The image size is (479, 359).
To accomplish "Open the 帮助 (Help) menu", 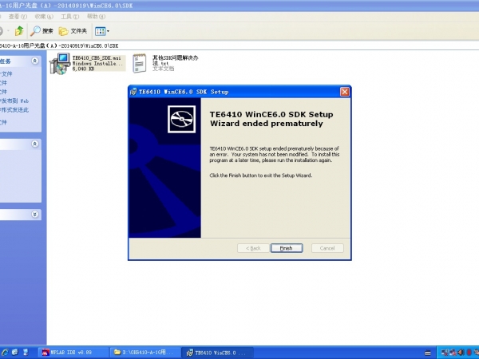I will [96, 16].
